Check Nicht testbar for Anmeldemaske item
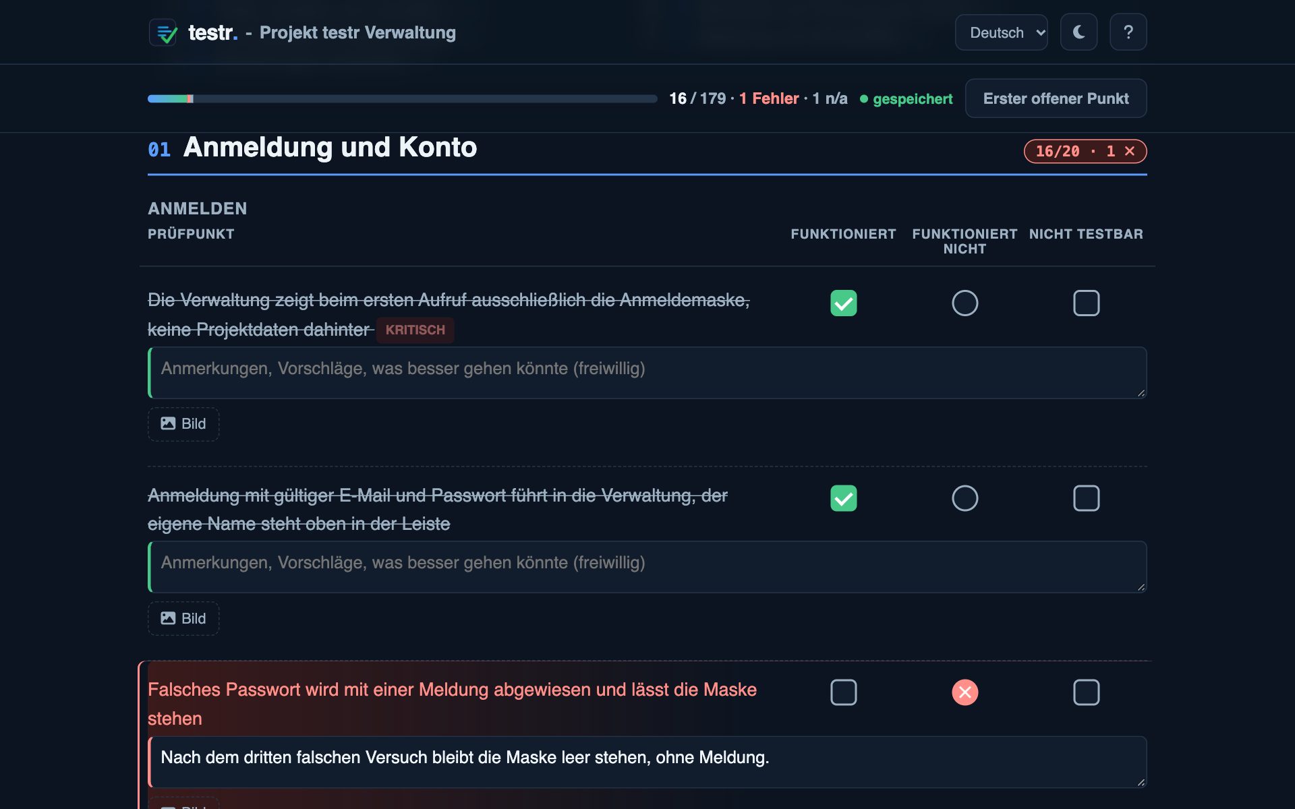Image resolution: width=1295 pixels, height=809 pixels. [x=1086, y=303]
